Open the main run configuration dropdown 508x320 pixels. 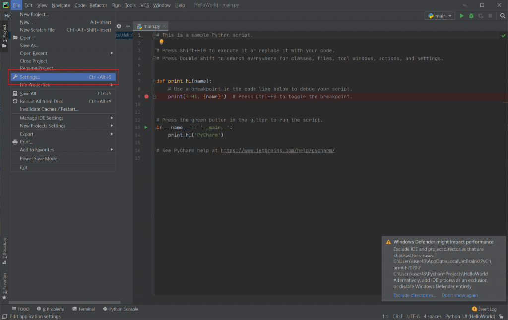[440, 16]
